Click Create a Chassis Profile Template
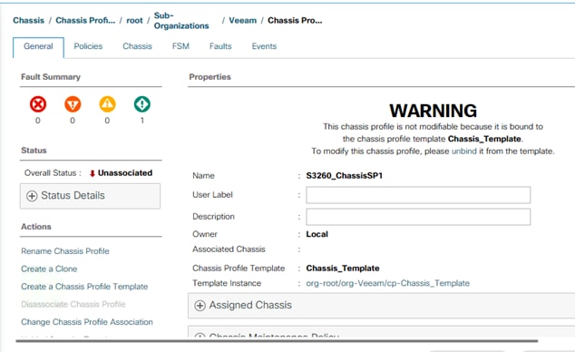The width and height of the screenshot is (575, 352). 84,287
